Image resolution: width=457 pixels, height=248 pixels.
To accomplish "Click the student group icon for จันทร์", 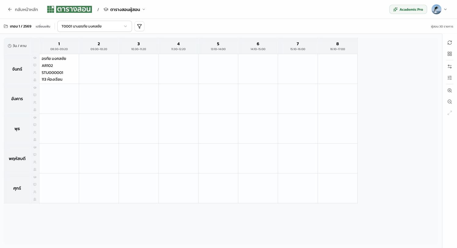I will (35, 73).
